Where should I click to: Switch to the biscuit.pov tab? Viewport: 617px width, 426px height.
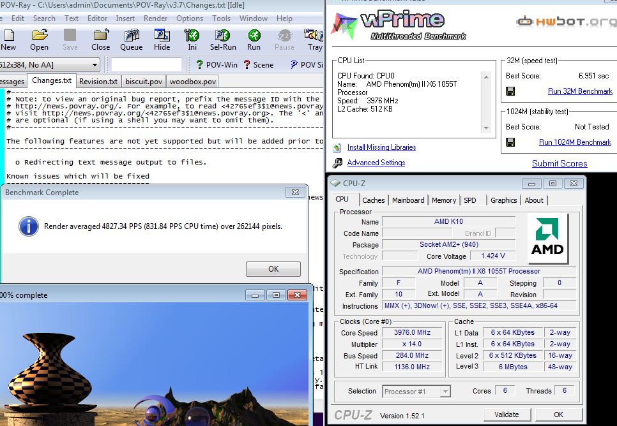(144, 82)
